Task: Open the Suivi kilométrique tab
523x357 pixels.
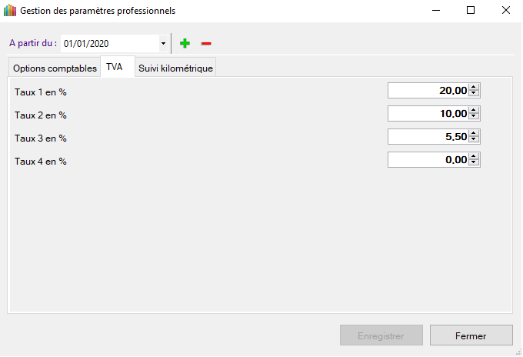Action: [175, 68]
